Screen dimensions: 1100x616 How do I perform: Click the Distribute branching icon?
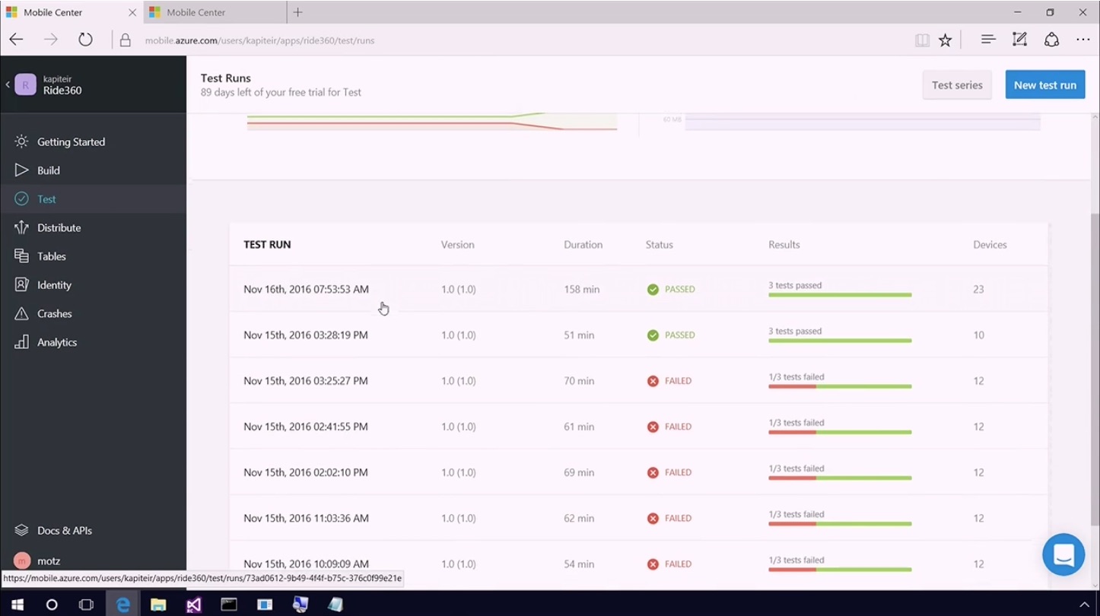tap(21, 227)
